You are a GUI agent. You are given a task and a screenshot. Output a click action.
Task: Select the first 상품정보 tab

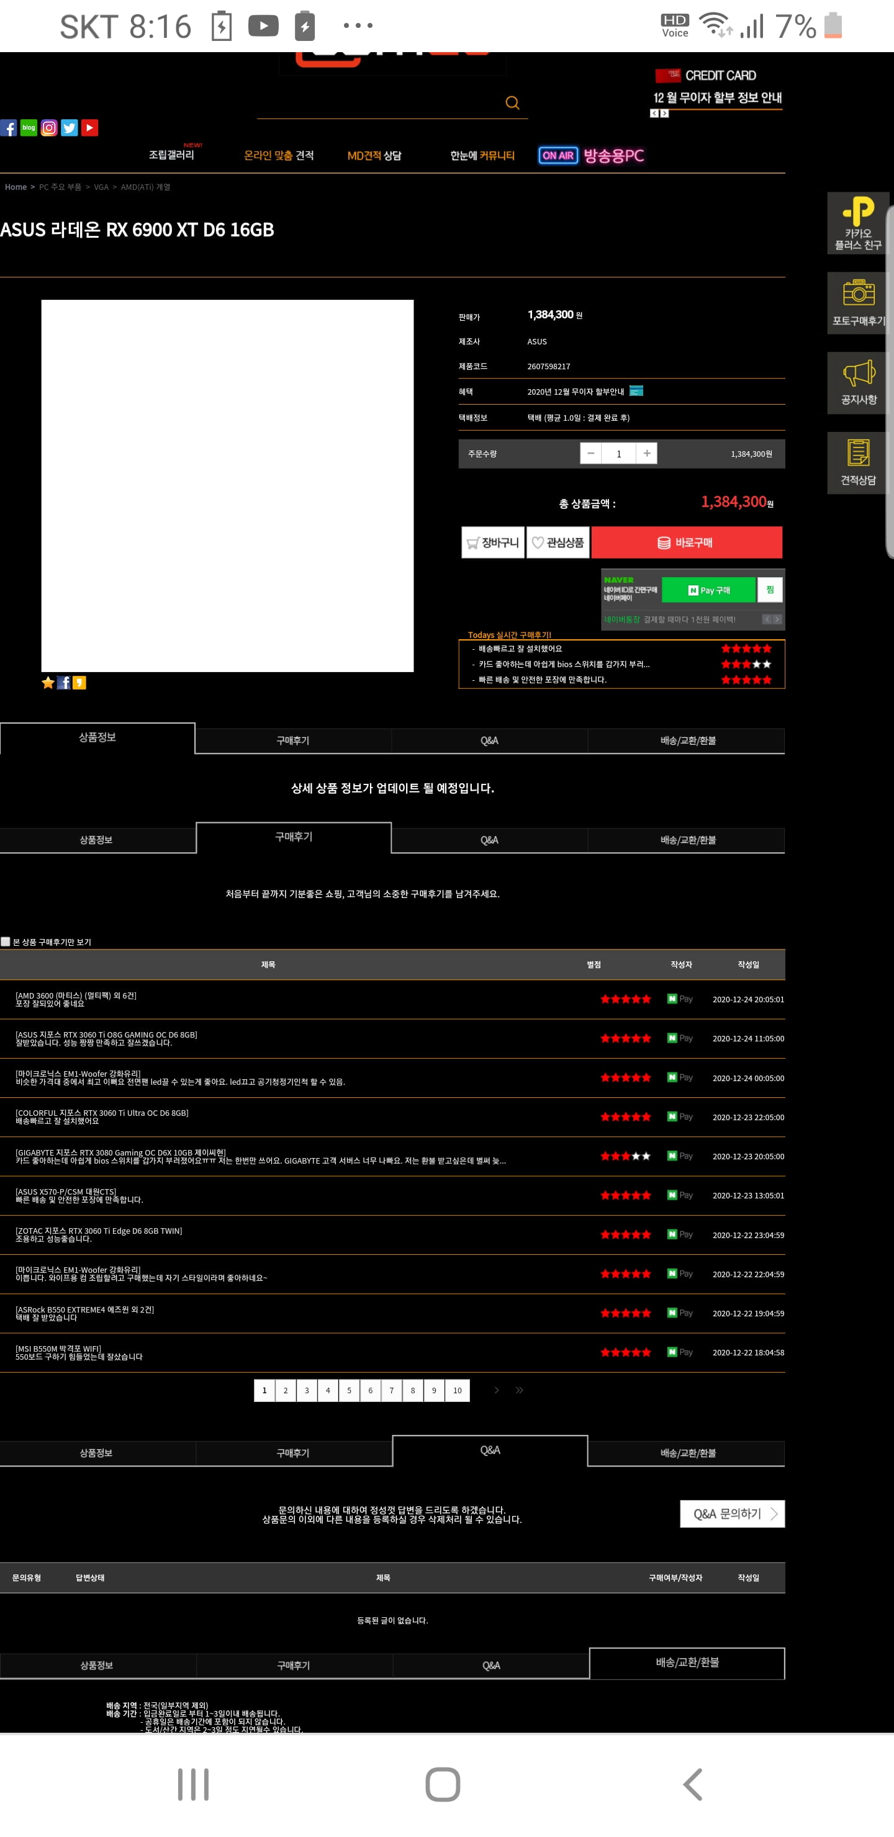(97, 737)
